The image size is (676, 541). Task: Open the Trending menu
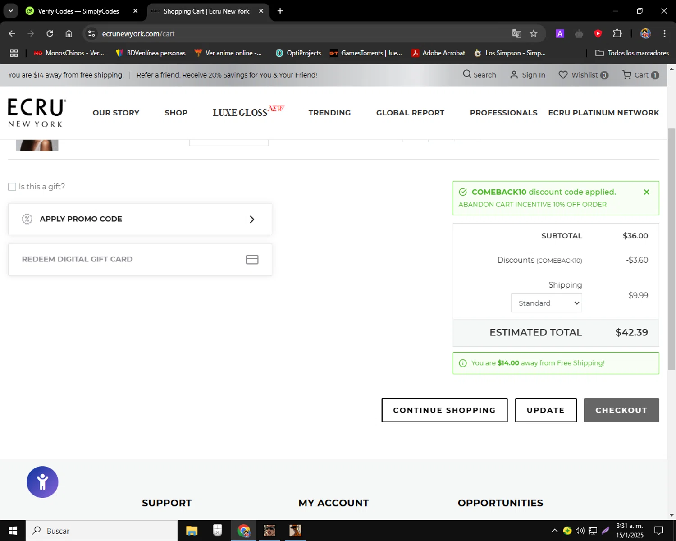coord(329,113)
